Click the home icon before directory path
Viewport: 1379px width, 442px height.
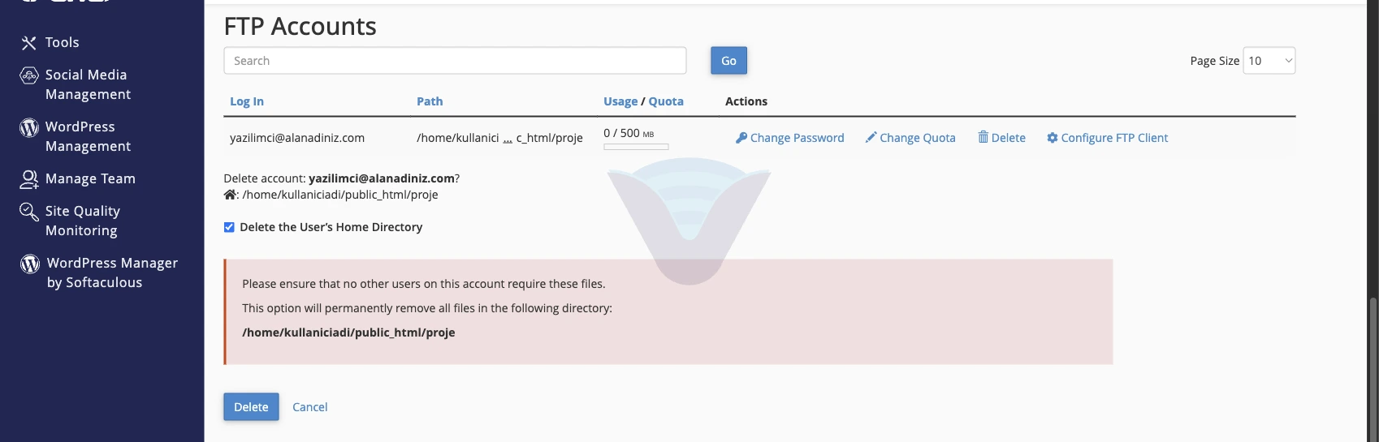(x=231, y=195)
